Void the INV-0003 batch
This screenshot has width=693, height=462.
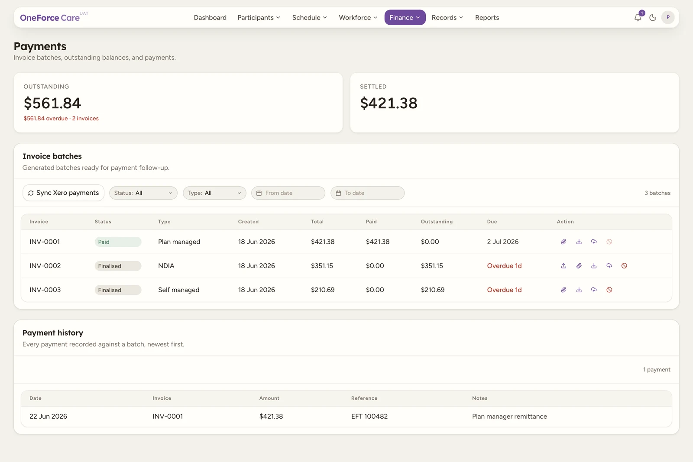(609, 290)
